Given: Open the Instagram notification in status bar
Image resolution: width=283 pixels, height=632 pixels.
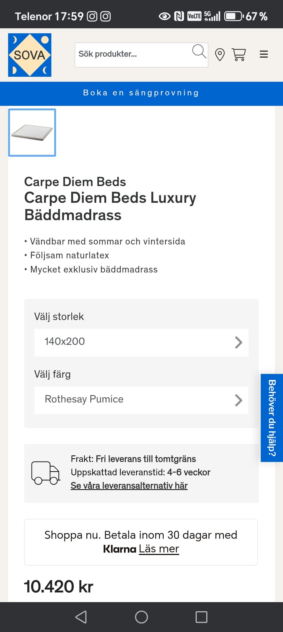Looking at the screenshot, I should 92,17.
